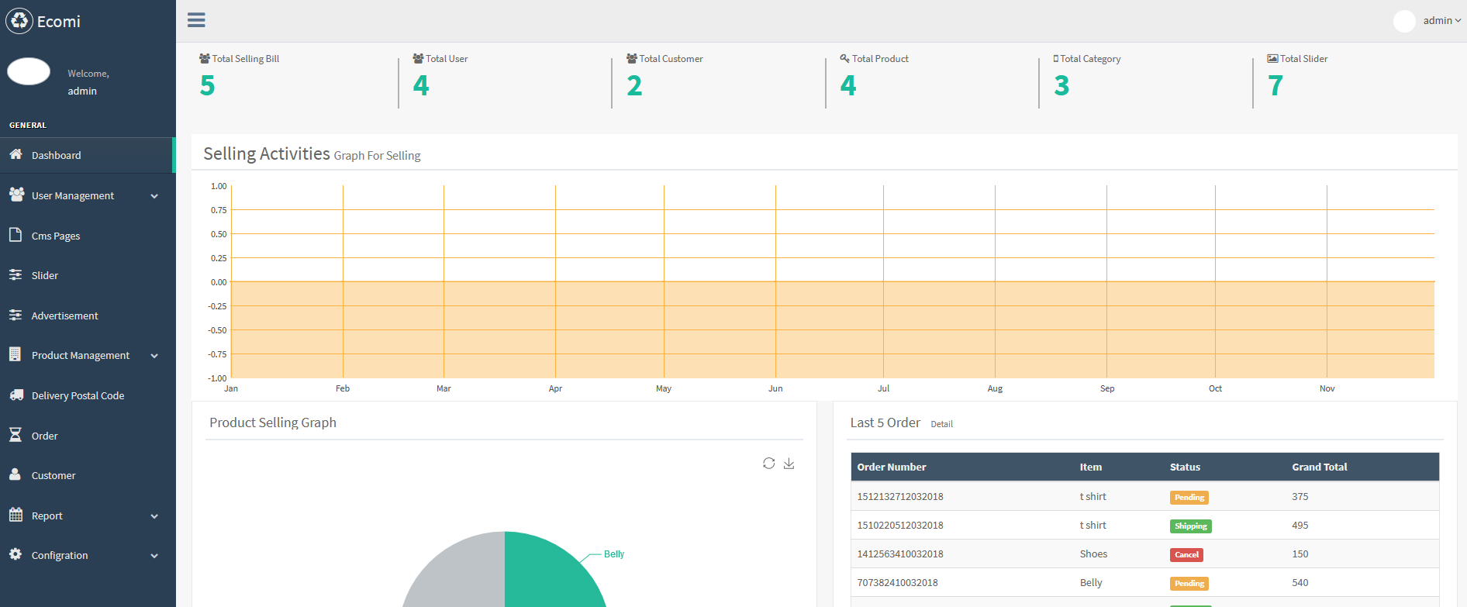Click the Slider sliders icon in sidebar

tap(16, 274)
